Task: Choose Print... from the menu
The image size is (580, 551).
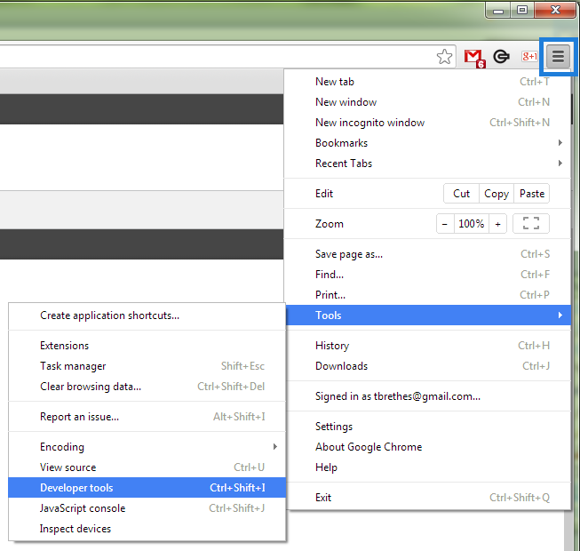Action: (427, 295)
